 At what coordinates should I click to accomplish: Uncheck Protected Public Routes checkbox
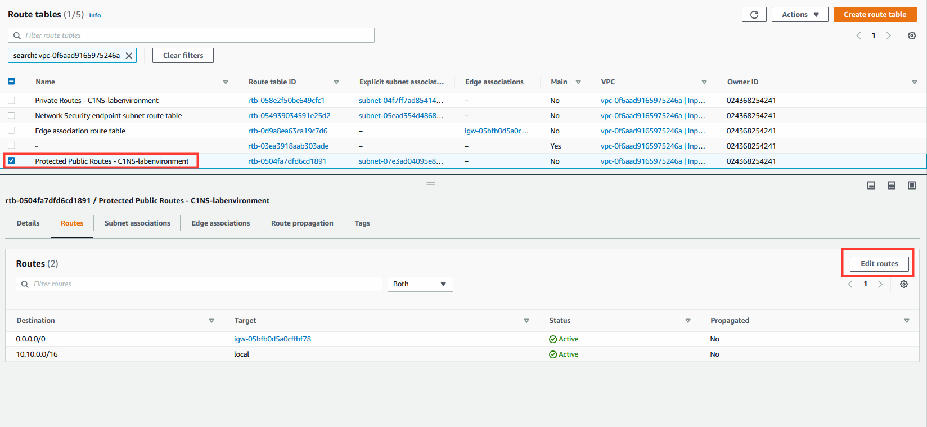tap(11, 161)
